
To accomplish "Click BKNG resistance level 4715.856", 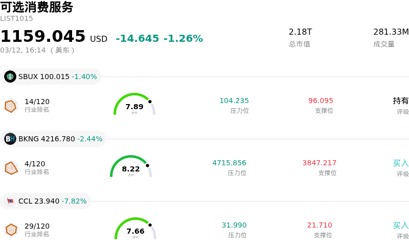I will [229, 163].
